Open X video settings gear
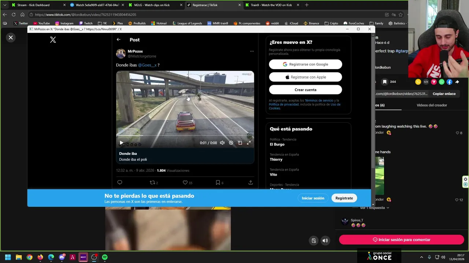This screenshot has width=469, height=263. coord(231,143)
